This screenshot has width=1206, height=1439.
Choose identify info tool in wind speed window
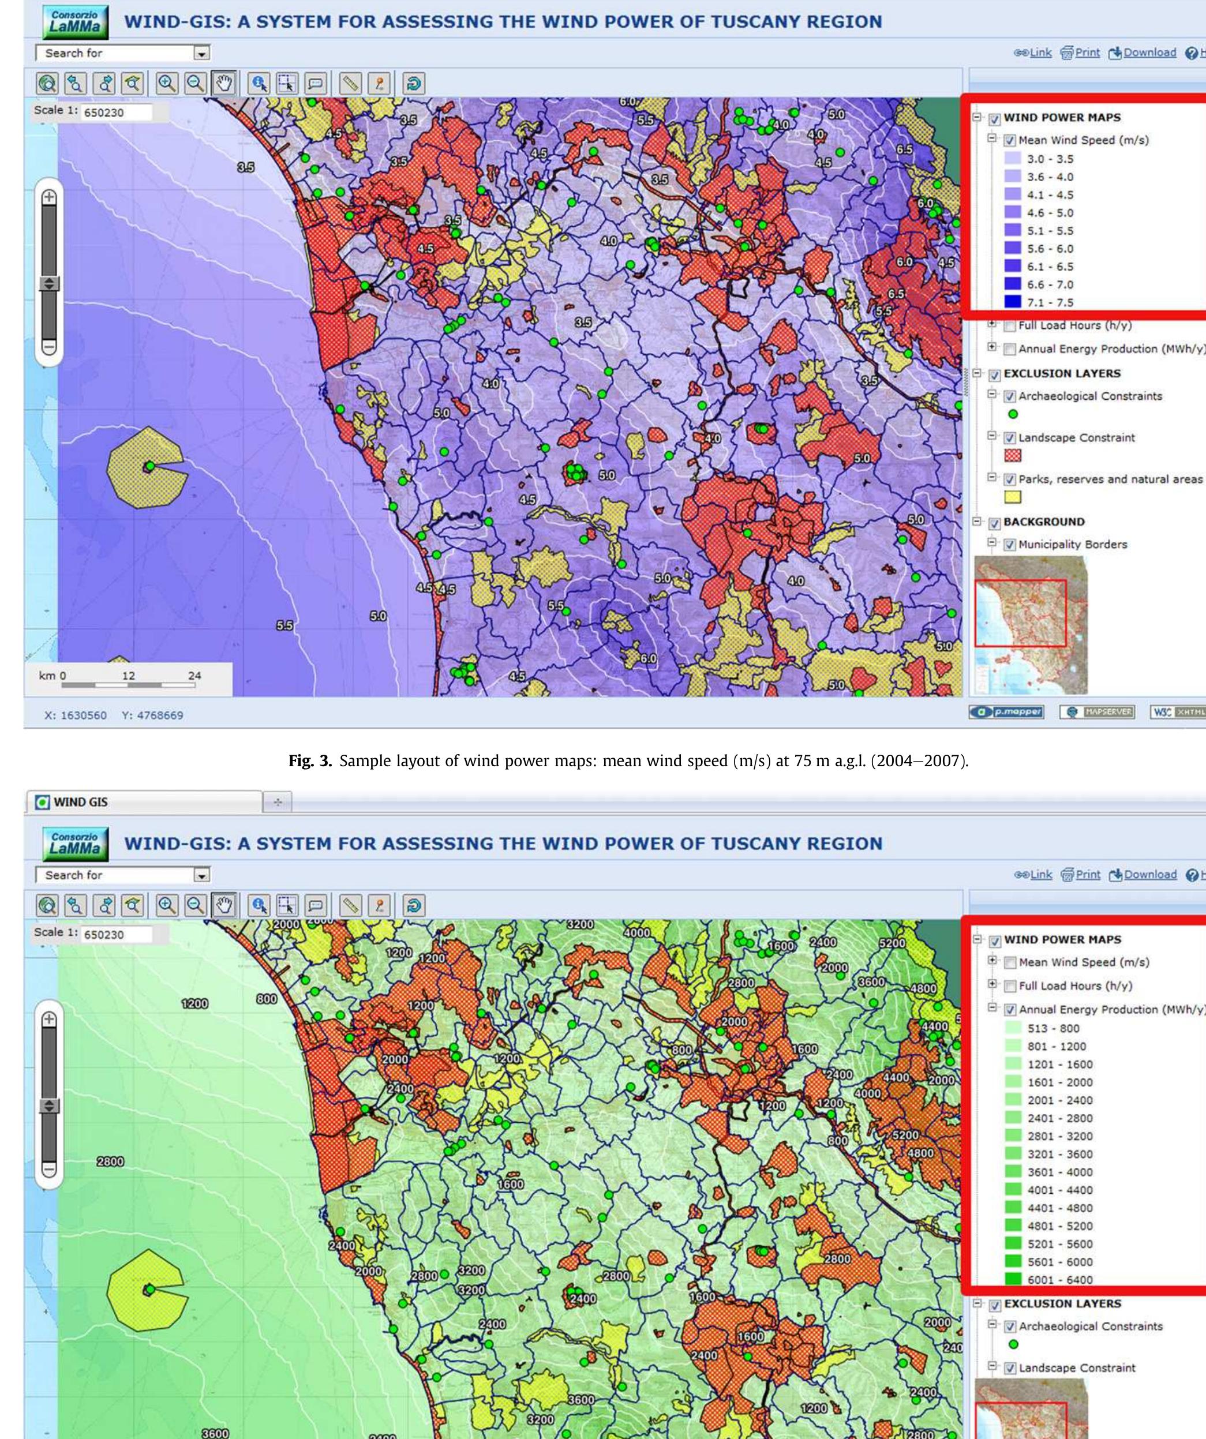click(259, 84)
